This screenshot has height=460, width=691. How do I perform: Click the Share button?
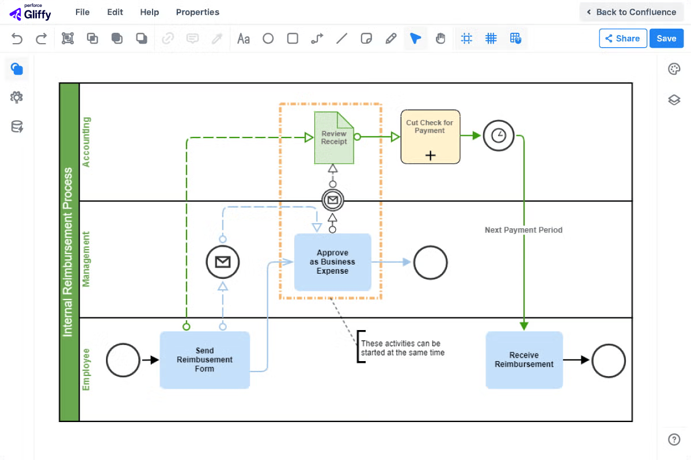coord(623,39)
